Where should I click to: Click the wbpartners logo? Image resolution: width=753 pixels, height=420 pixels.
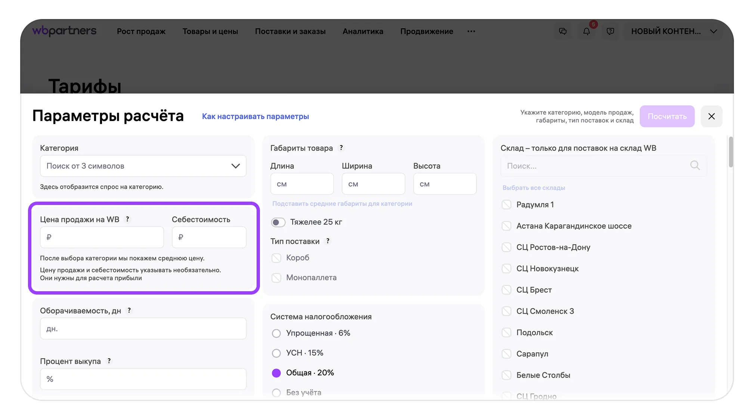64,31
